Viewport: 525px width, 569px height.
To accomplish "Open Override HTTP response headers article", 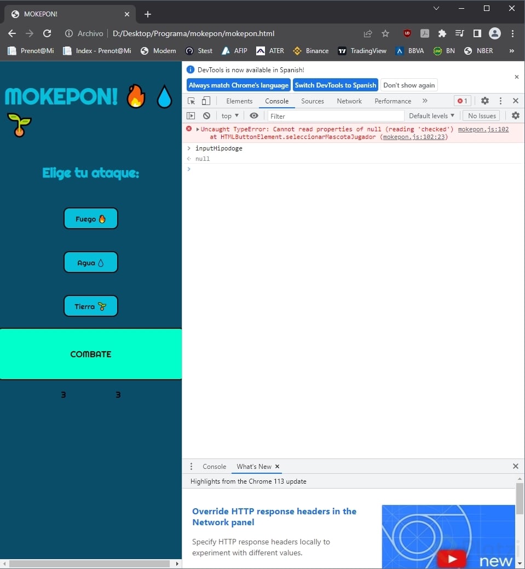I will point(274,516).
